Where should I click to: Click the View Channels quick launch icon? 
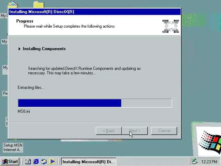(52, 162)
